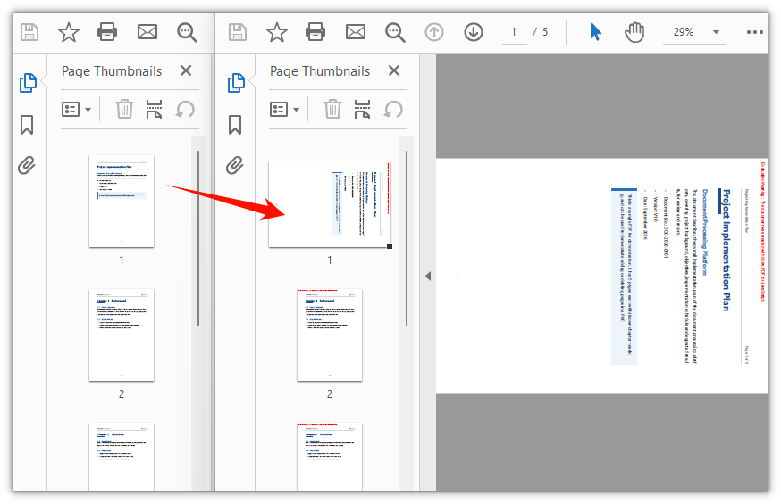Click the 'Project Implementation Plan' title on rotated page
The image size is (781, 504).
[x=726, y=250]
